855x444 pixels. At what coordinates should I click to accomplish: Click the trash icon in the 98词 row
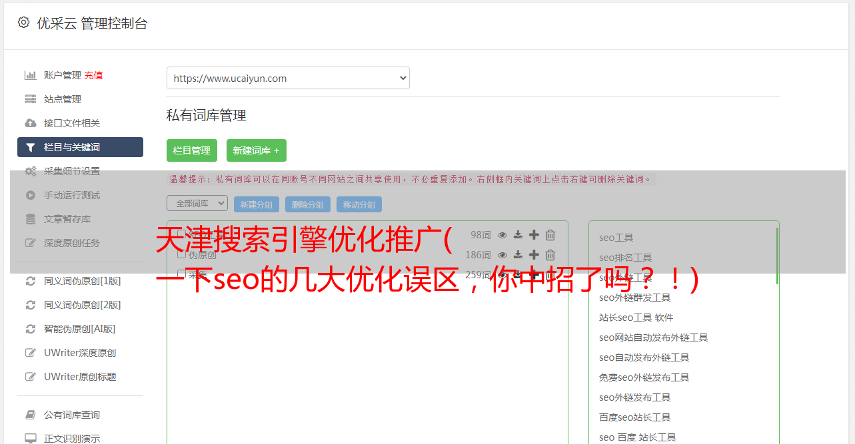coord(550,235)
